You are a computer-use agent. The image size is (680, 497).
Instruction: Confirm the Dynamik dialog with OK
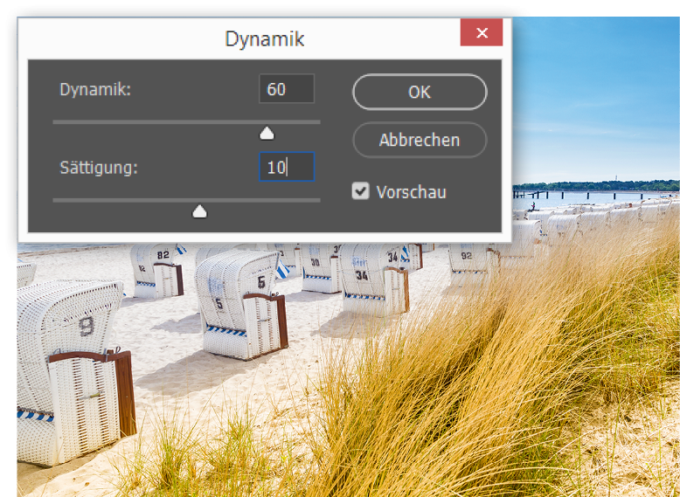(420, 92)
